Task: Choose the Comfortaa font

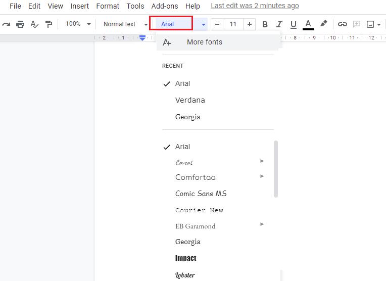Action: pyautogui.click(x=196, y=177)
